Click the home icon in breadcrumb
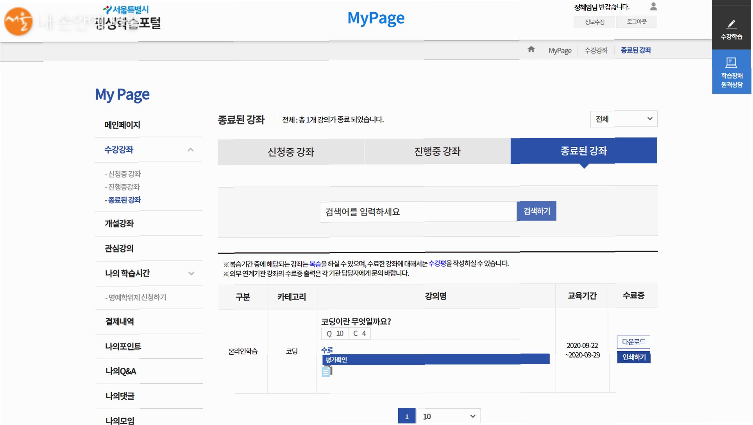 click(x=532, y=50)
